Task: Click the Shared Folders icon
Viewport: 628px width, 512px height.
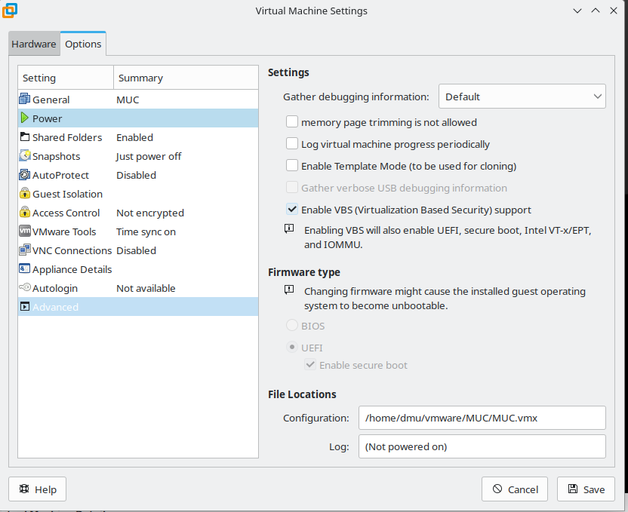Action: pyautogui.click(x=25, y=137)
